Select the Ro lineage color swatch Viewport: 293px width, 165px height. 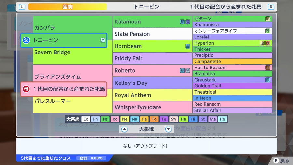(115, 119)
